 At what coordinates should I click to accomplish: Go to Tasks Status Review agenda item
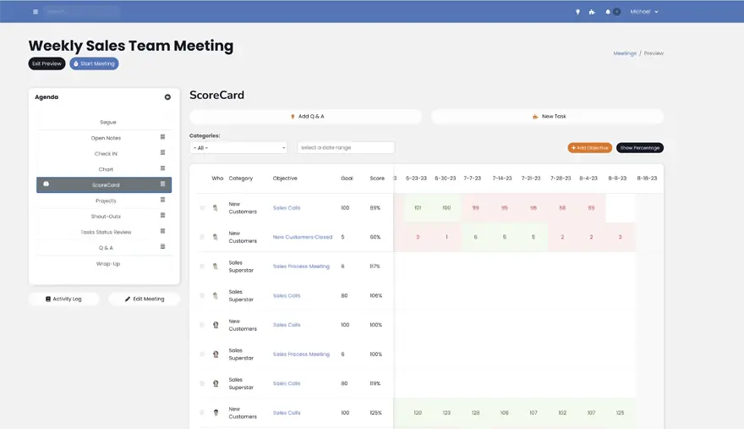[x=106, y=232]
